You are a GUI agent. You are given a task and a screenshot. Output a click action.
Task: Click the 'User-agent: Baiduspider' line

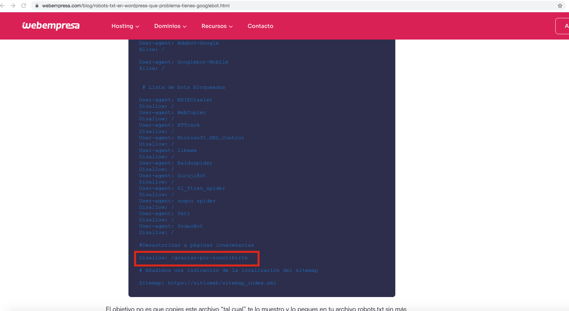[x=176, y=163]
